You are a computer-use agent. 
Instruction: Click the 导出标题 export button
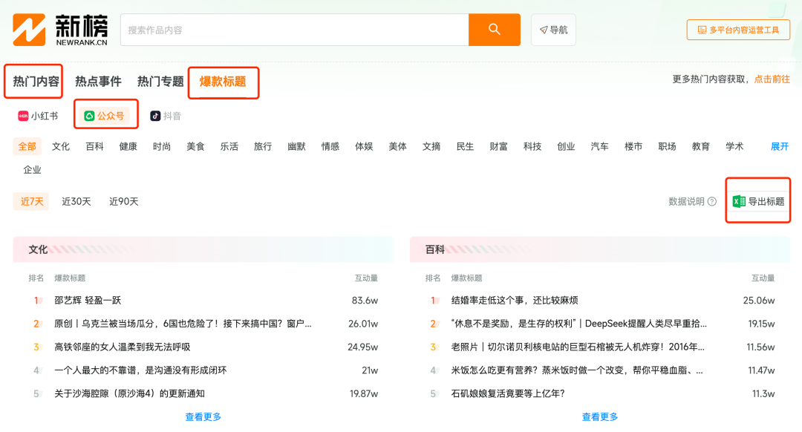(757, 200)
